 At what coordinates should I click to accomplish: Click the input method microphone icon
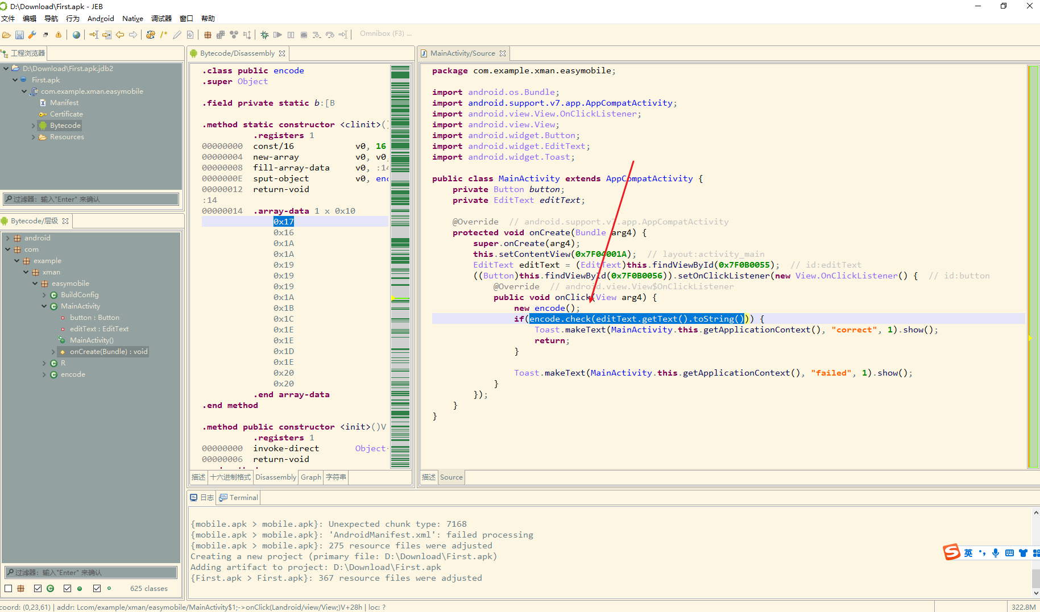(995, 553)
